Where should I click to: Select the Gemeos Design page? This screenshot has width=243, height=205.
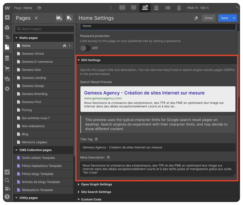coord(43,86)
